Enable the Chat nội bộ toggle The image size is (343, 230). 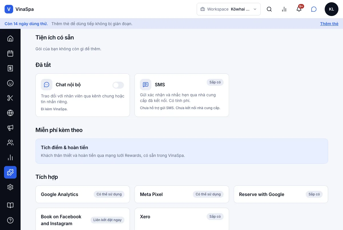[118, 85]
